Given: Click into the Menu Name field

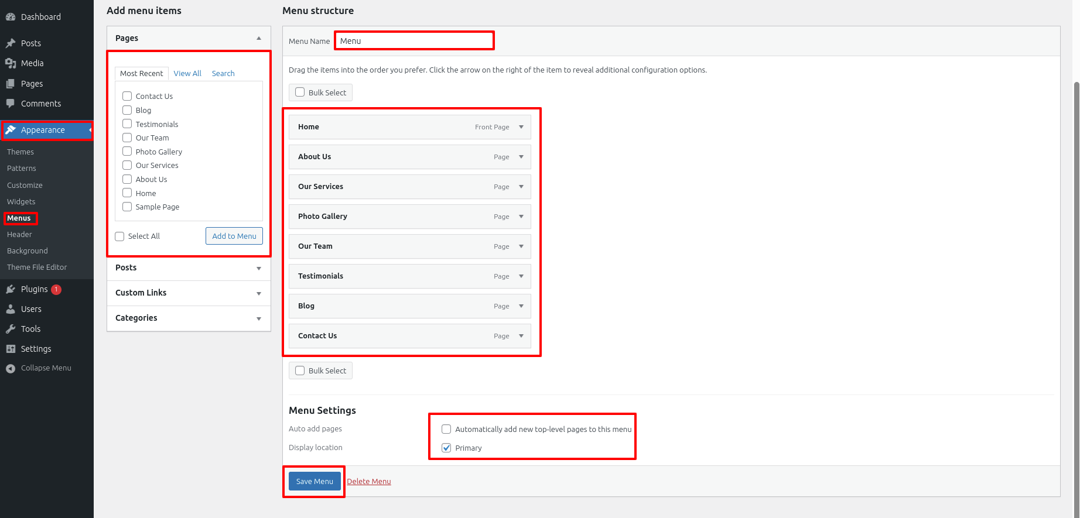Looking at the screenshot, I should (414, 41).
